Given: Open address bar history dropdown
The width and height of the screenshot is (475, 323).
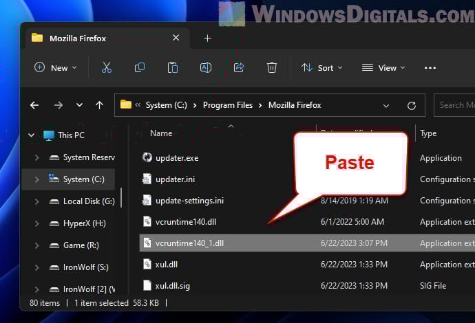Looking at the screenshot, I should [x=386, y=106].
